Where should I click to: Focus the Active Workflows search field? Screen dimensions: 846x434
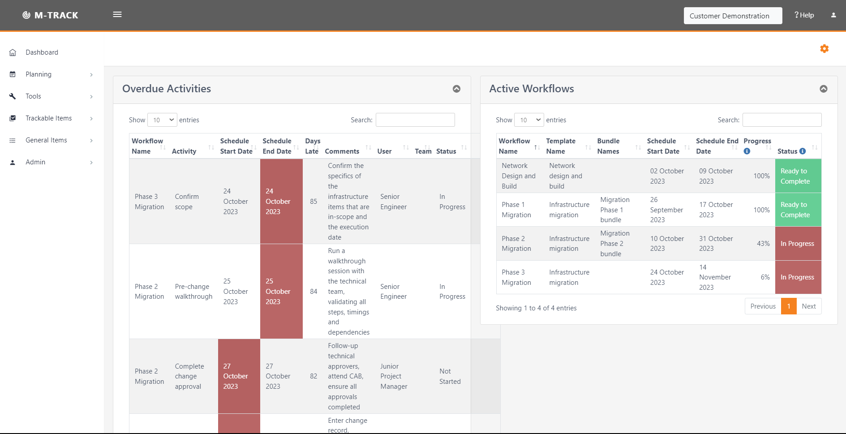pyautogui.click(x=782, y=120)
